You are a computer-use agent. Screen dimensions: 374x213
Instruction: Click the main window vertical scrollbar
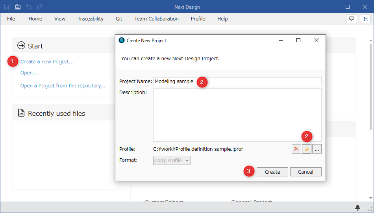point(371,87)
